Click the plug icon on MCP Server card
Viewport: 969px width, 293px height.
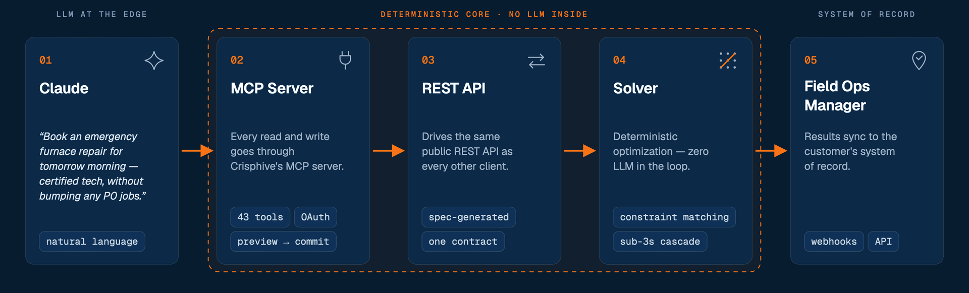tap(345, 60)
